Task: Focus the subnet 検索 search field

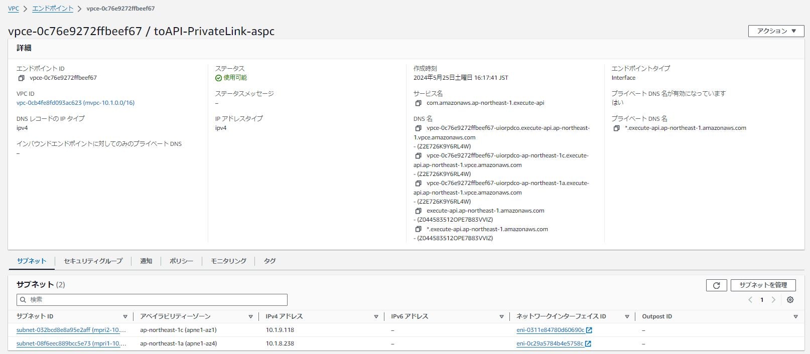Action: point(152,300)
